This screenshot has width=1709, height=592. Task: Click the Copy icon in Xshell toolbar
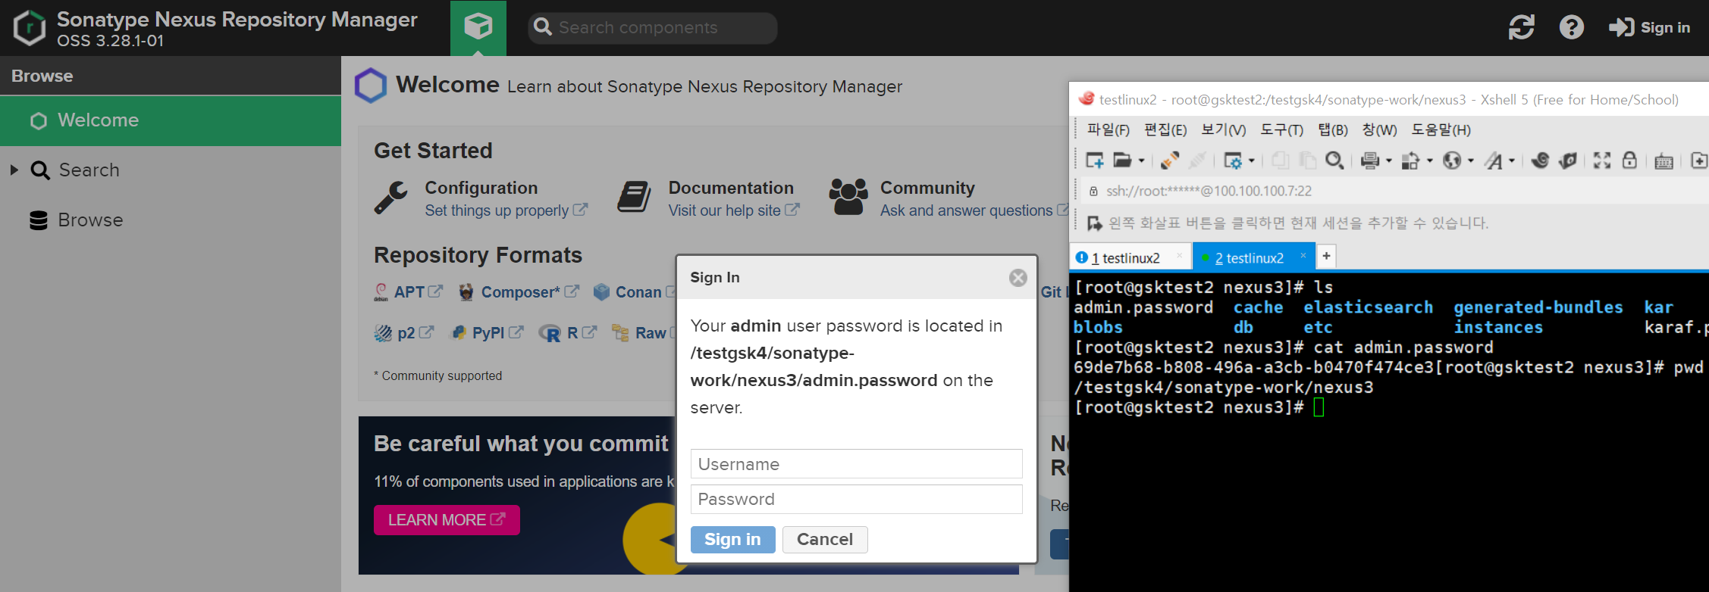[x=1280, y=160]
